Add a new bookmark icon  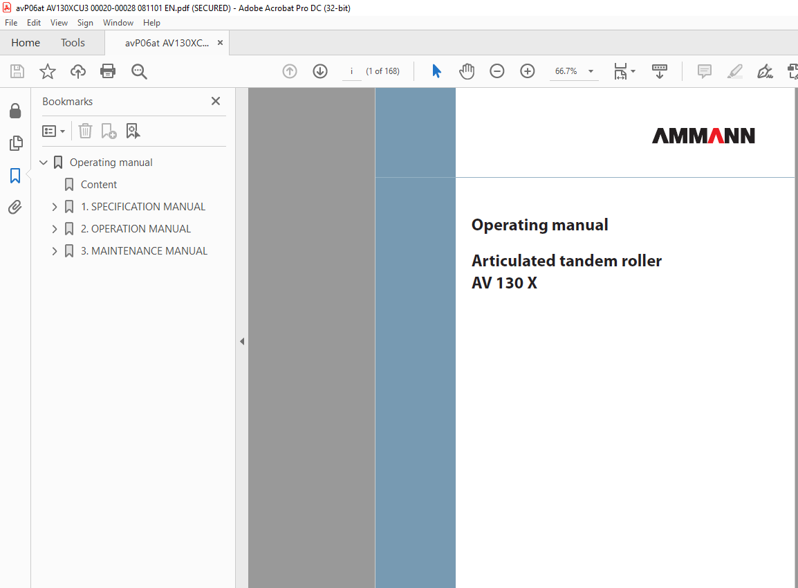click(109, 131)
